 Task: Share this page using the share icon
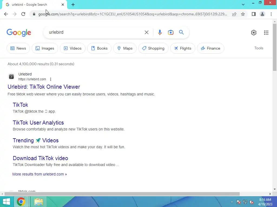point(234,14)
